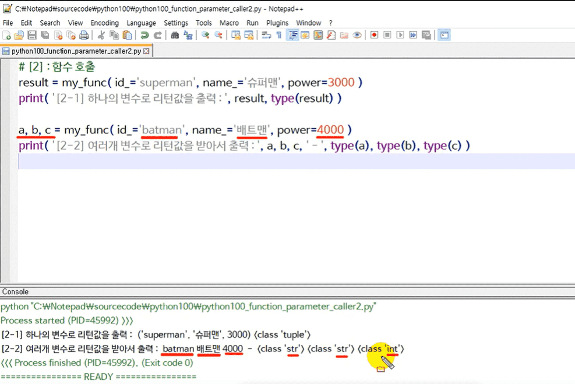Open the Settings menu
The height and width of the screenshot is (384, 575).
point(176,23)
